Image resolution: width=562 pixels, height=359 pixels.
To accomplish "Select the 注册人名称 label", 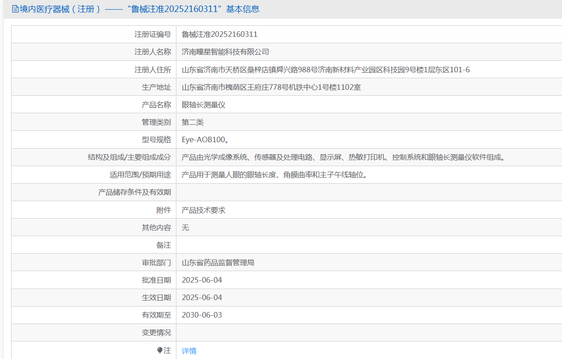I will pos(152,52).
